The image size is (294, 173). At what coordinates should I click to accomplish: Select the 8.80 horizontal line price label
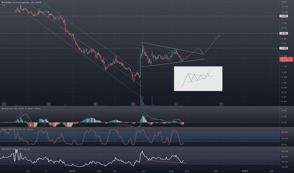284,16
